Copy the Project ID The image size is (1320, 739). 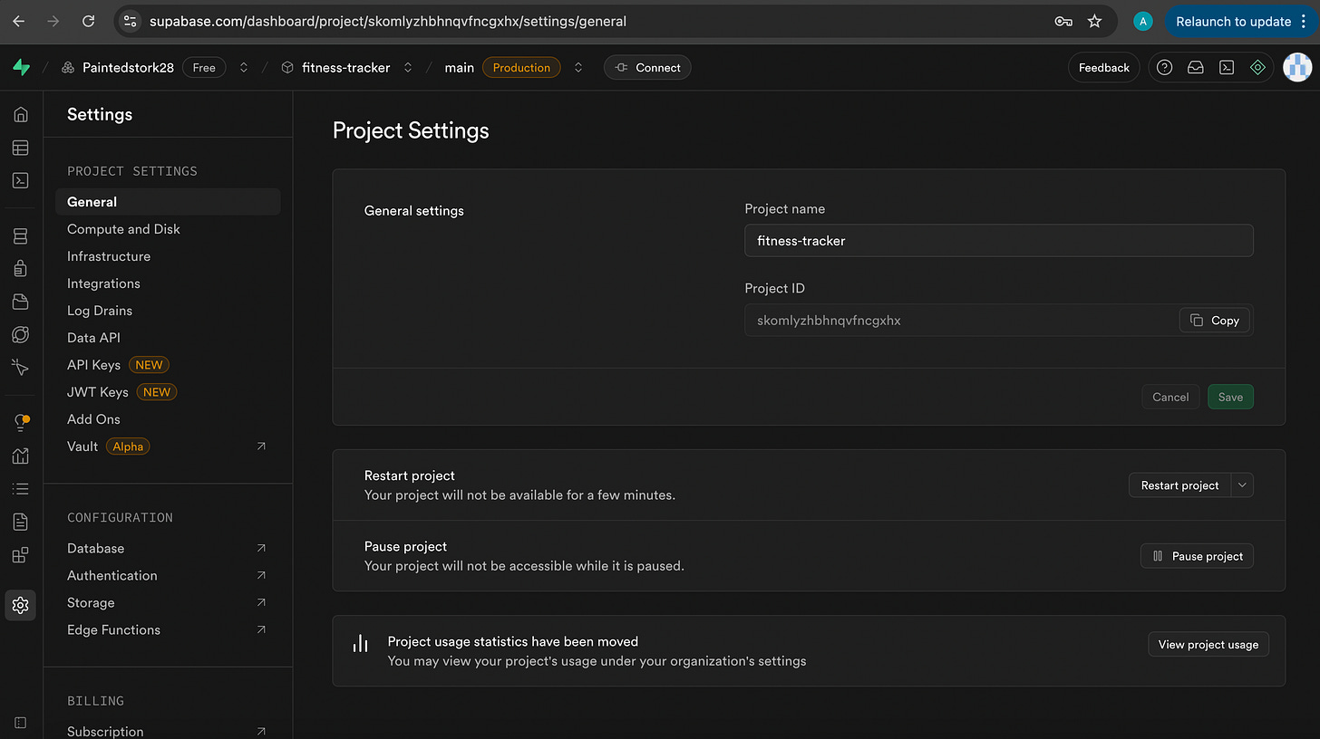pos(1215,321)
